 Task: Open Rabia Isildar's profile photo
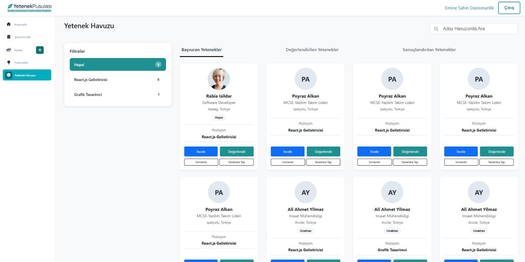tap(219, 79)
